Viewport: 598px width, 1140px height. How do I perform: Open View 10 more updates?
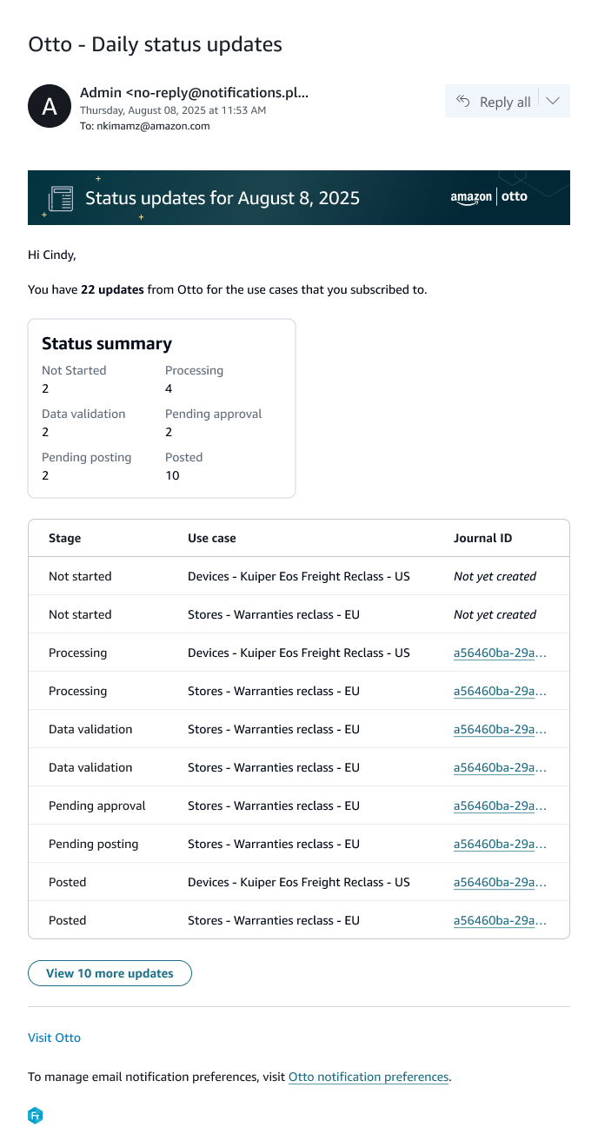tap(110, 973)
